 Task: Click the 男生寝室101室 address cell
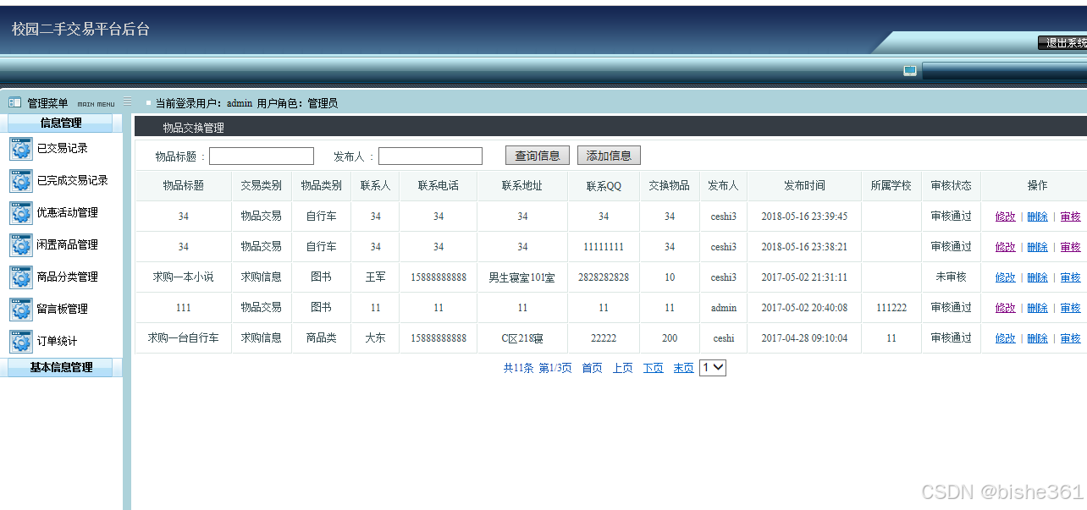521,277
